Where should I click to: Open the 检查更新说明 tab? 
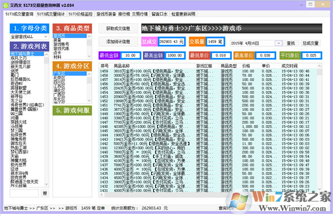183,14
